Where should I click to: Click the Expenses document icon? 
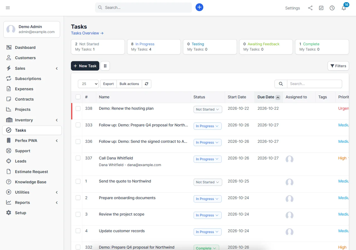9,89
